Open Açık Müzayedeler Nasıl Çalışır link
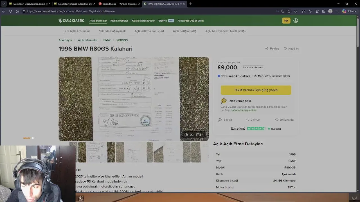Viewport: 360px width, 202px height. 226,31
